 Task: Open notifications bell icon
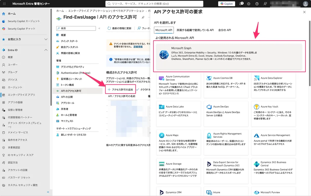click(x=241, y=4)
